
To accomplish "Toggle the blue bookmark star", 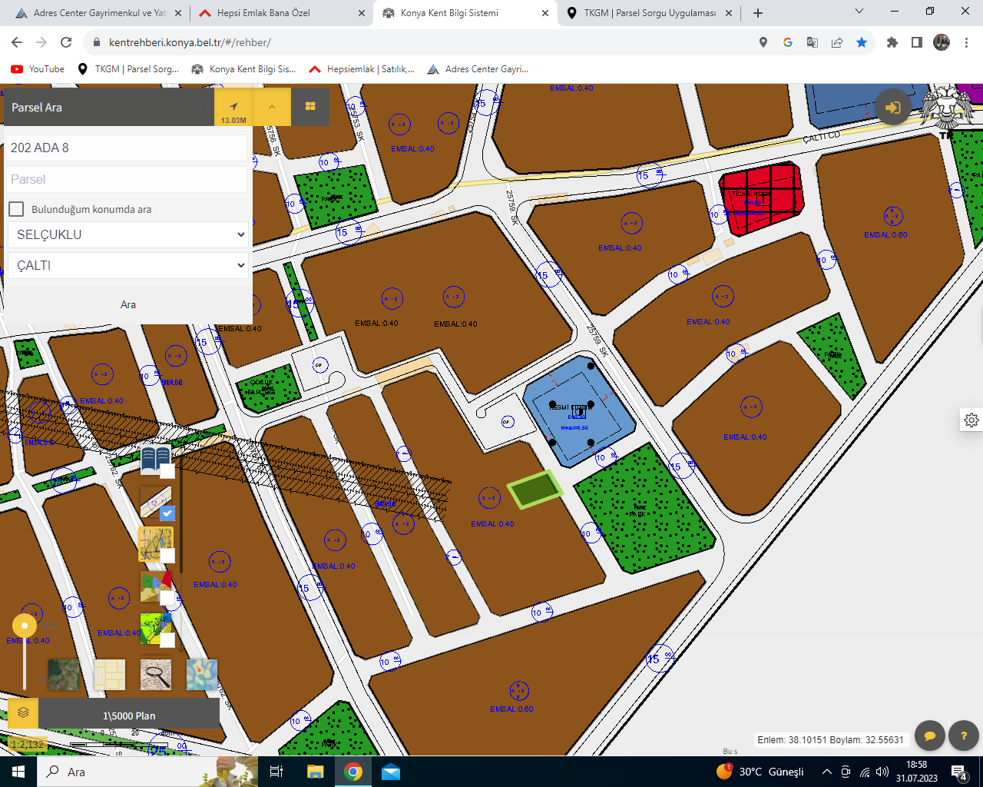I will point(862,42).
